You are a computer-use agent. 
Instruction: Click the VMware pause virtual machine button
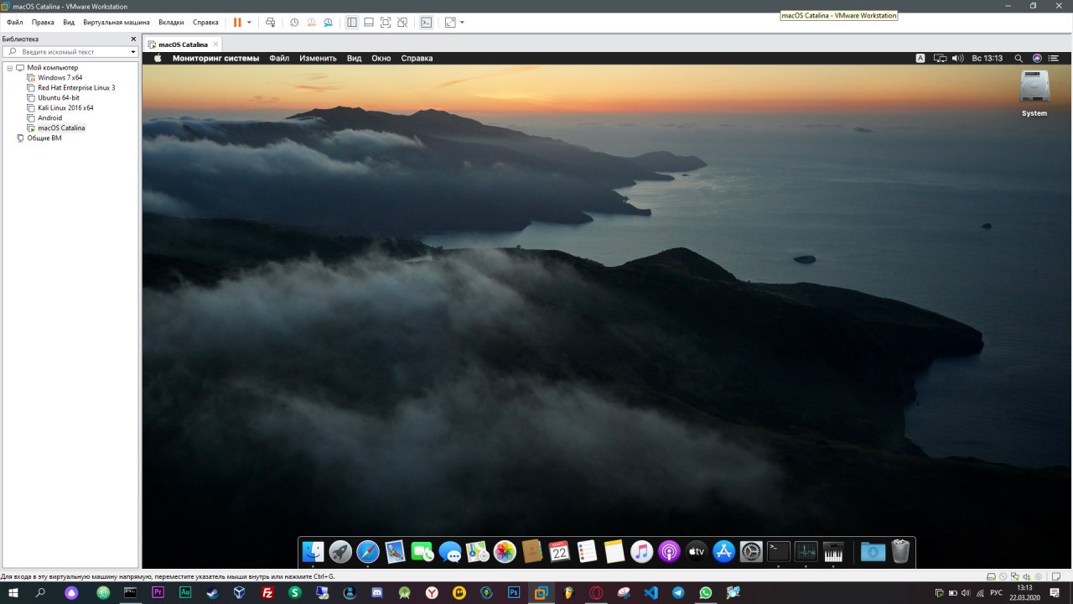237,23
